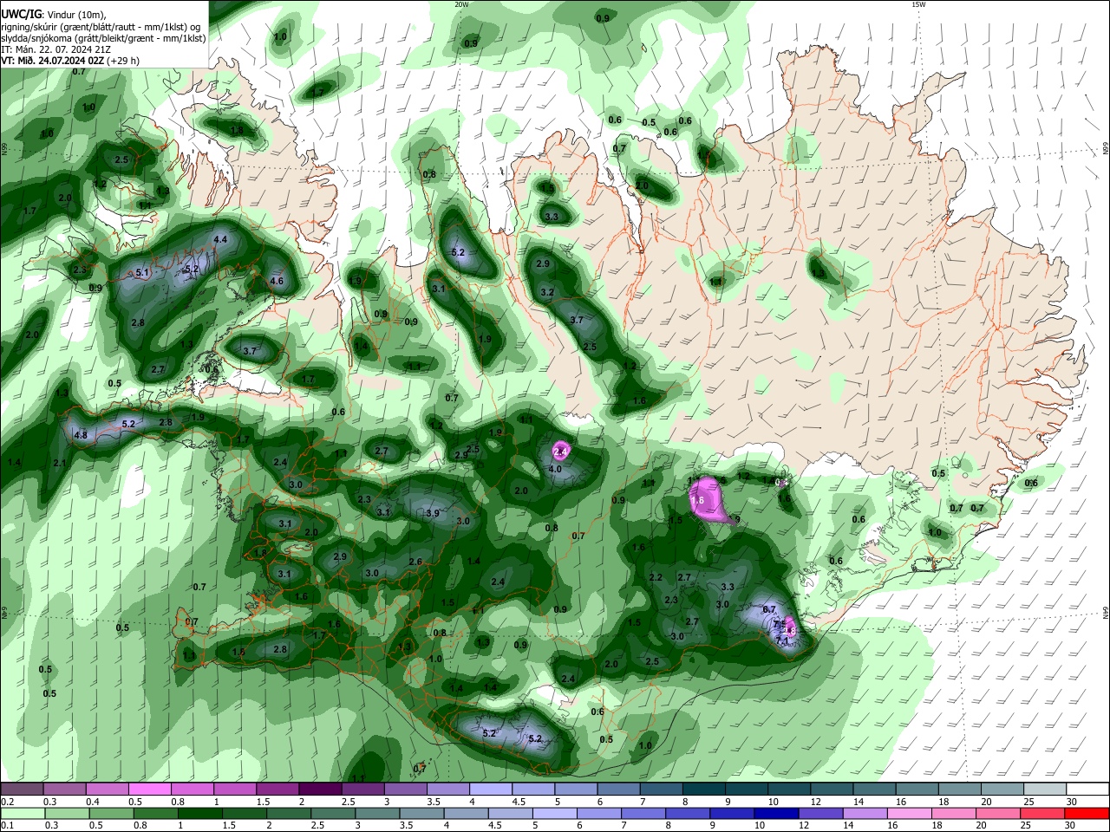
Task: Click the 1.6 label inside pink snow area
Action: point(697,500)
